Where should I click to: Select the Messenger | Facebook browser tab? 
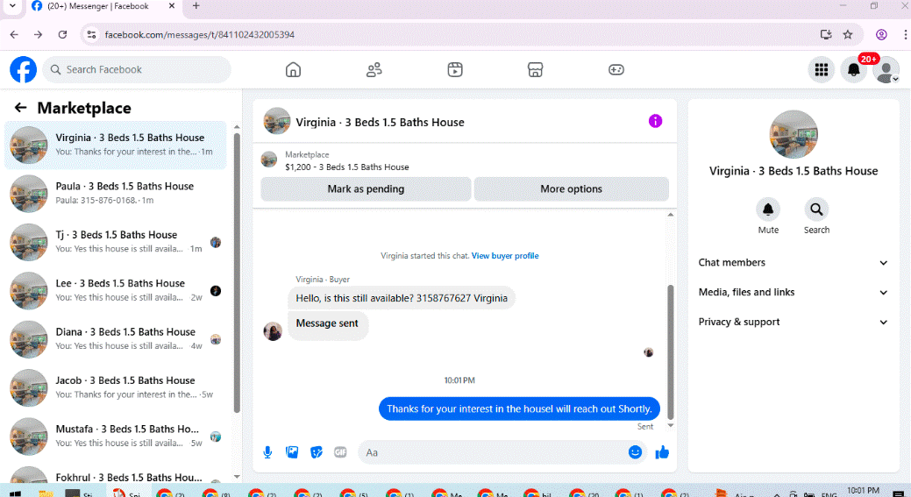[99, 6]
